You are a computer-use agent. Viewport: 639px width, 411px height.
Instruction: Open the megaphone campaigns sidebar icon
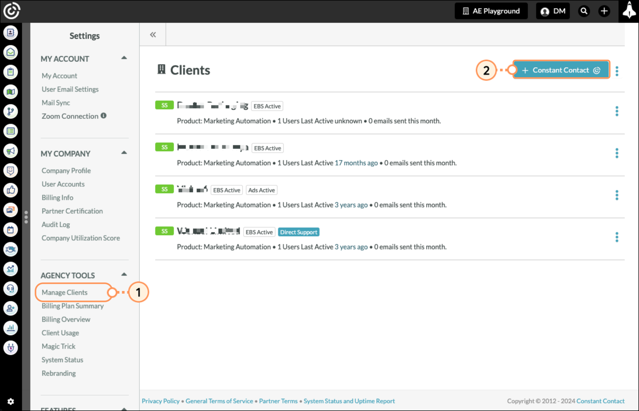coord(10,151)
